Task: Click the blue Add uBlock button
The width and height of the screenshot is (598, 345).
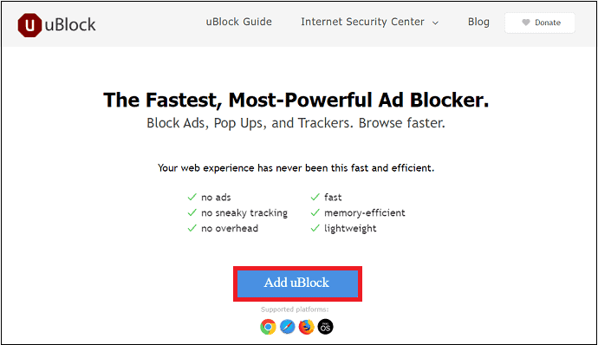Action: (x=297, y=283)
